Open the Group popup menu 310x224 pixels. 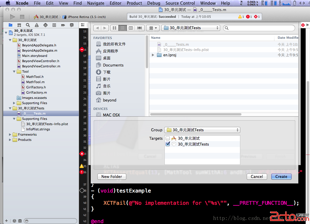[202, 130]
